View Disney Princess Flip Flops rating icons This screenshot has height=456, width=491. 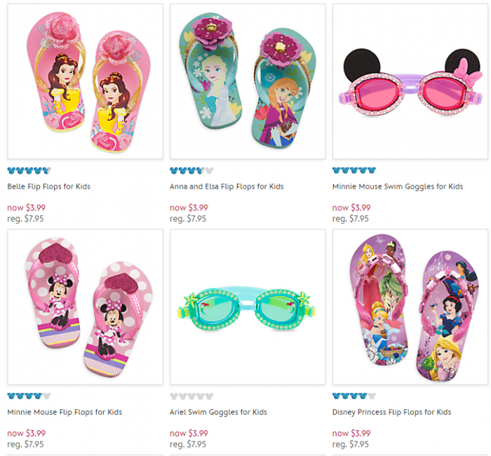354,396
